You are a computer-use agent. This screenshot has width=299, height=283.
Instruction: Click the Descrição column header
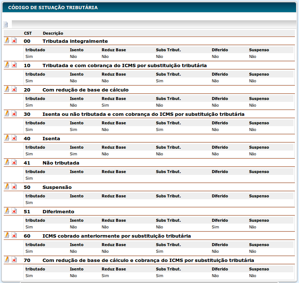tap(53, 33)
